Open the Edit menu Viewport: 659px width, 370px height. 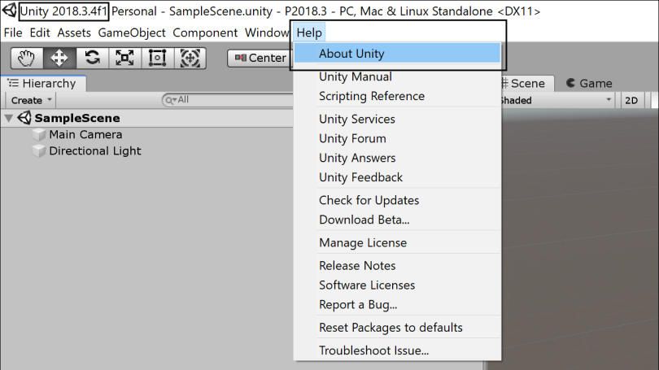[x=40, y=33]
